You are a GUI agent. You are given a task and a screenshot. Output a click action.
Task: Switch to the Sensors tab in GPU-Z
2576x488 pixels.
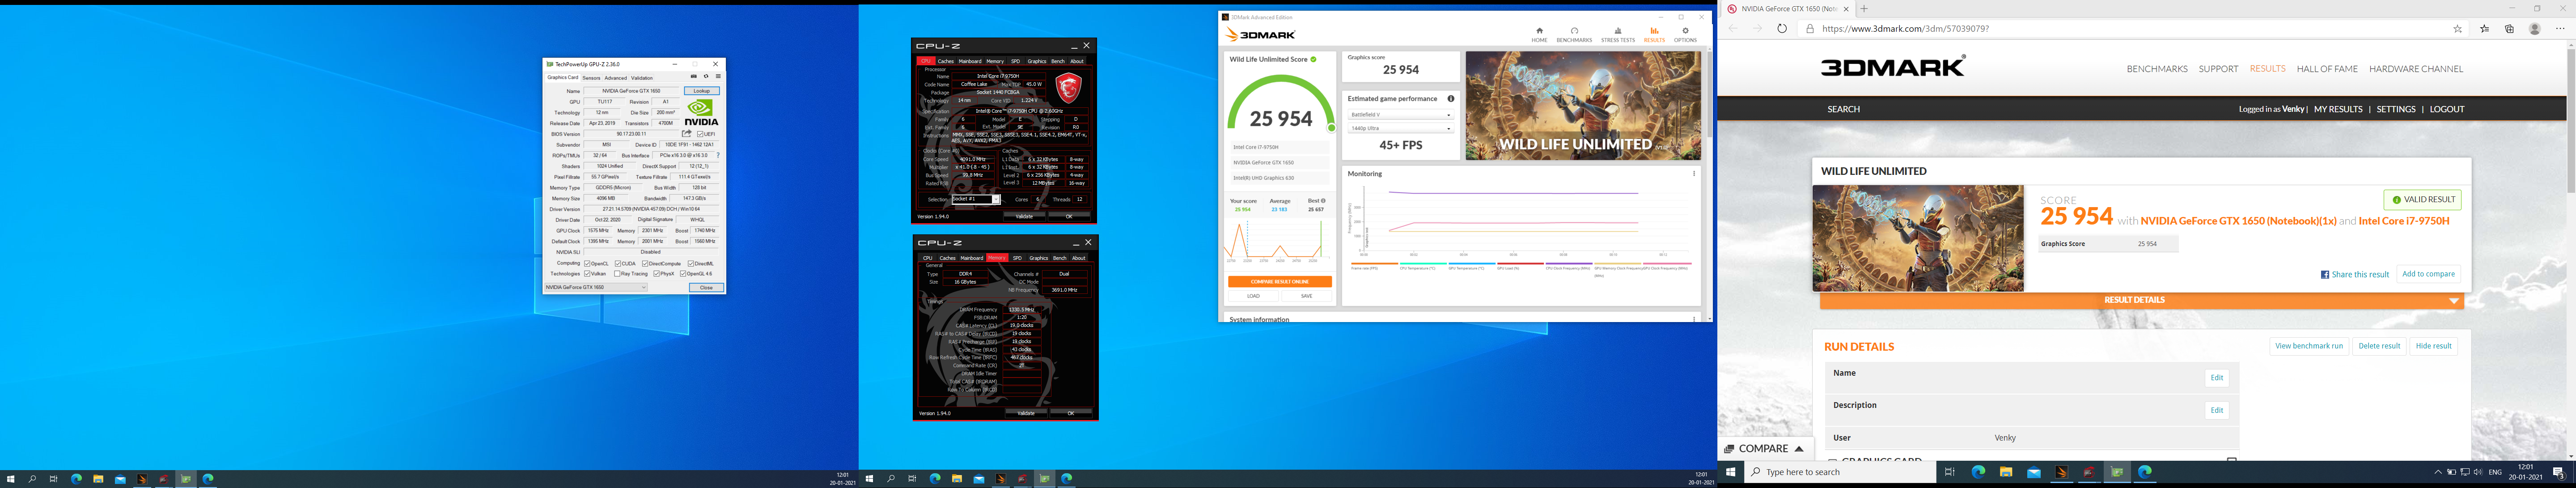591,77
